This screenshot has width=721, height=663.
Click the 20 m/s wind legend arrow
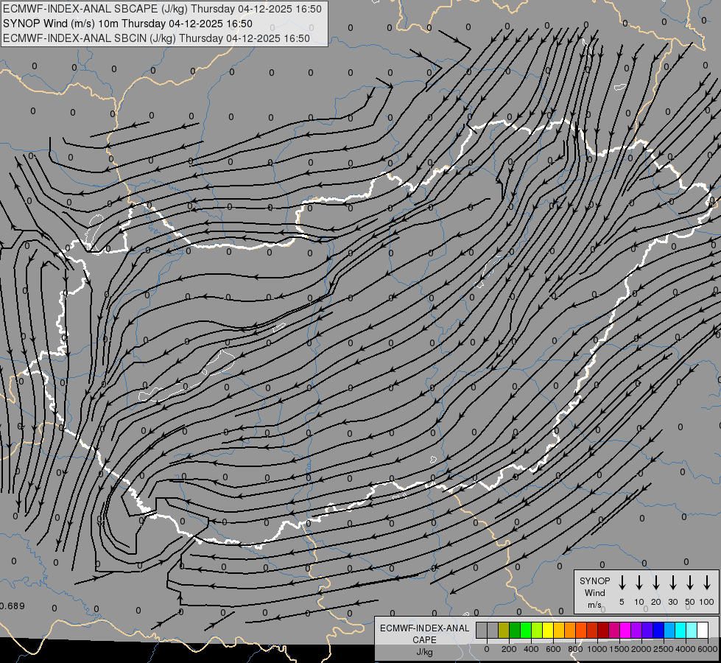pos(656,582)
